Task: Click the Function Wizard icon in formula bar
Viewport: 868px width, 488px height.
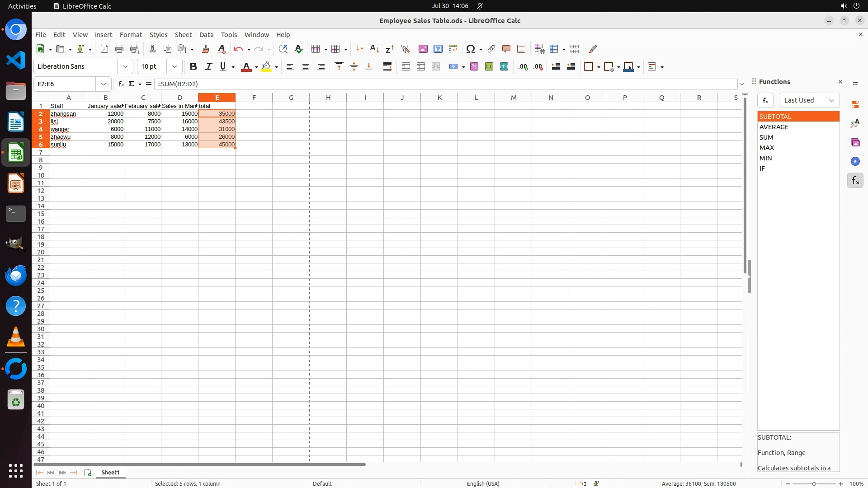Action: [x=121, y=84]
